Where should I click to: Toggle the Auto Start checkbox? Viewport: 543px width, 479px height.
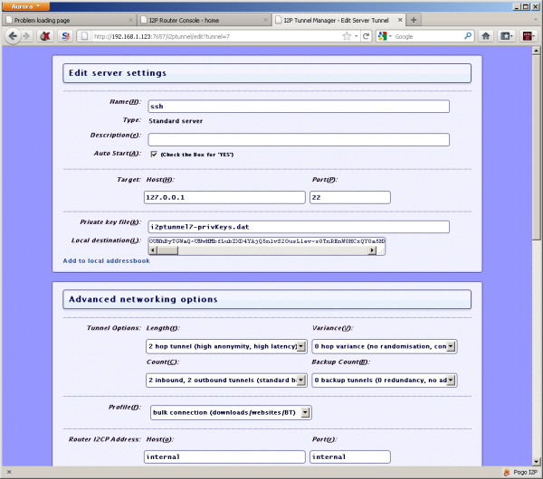tap(154, 155)
